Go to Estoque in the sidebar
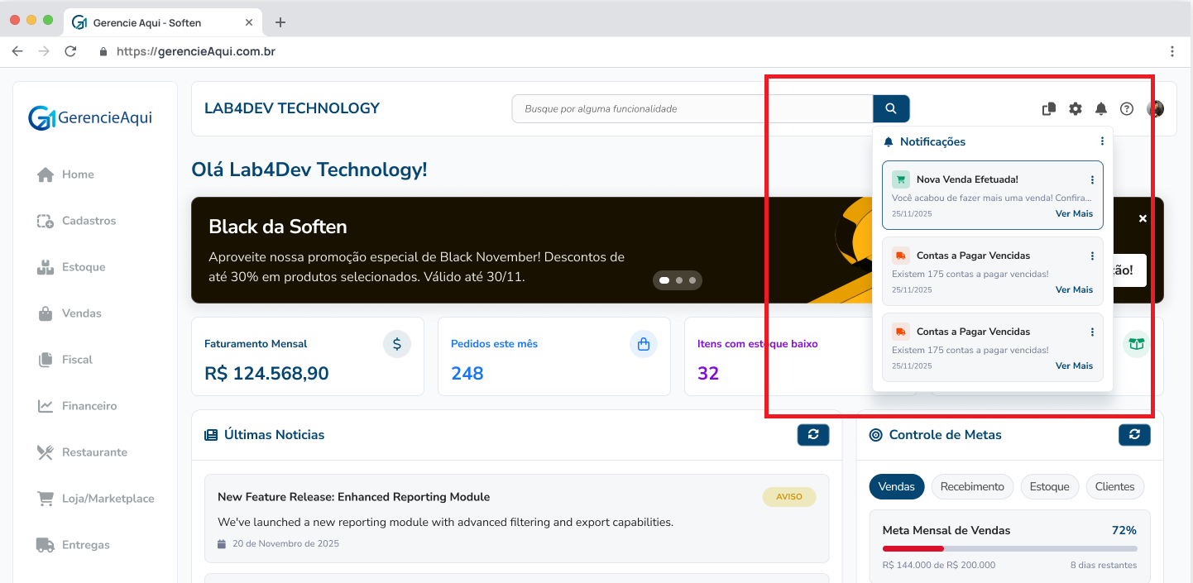 coord(83,267)
